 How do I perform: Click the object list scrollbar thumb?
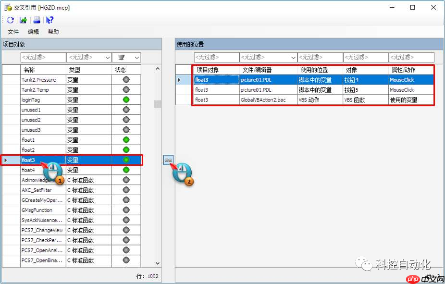point(158,104)
